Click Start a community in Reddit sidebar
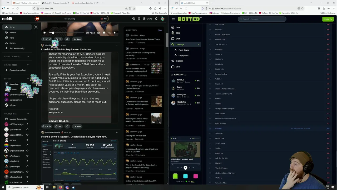 [17, 48]
